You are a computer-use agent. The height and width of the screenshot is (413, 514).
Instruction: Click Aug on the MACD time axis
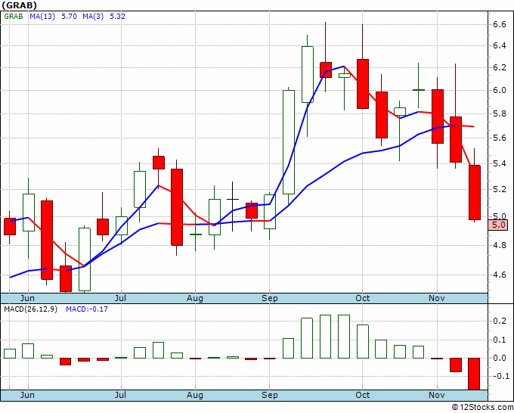click(195, 395)
